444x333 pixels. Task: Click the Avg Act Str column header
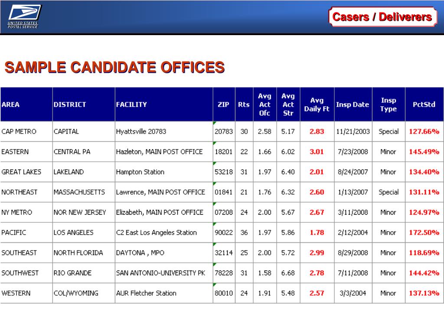288,104
